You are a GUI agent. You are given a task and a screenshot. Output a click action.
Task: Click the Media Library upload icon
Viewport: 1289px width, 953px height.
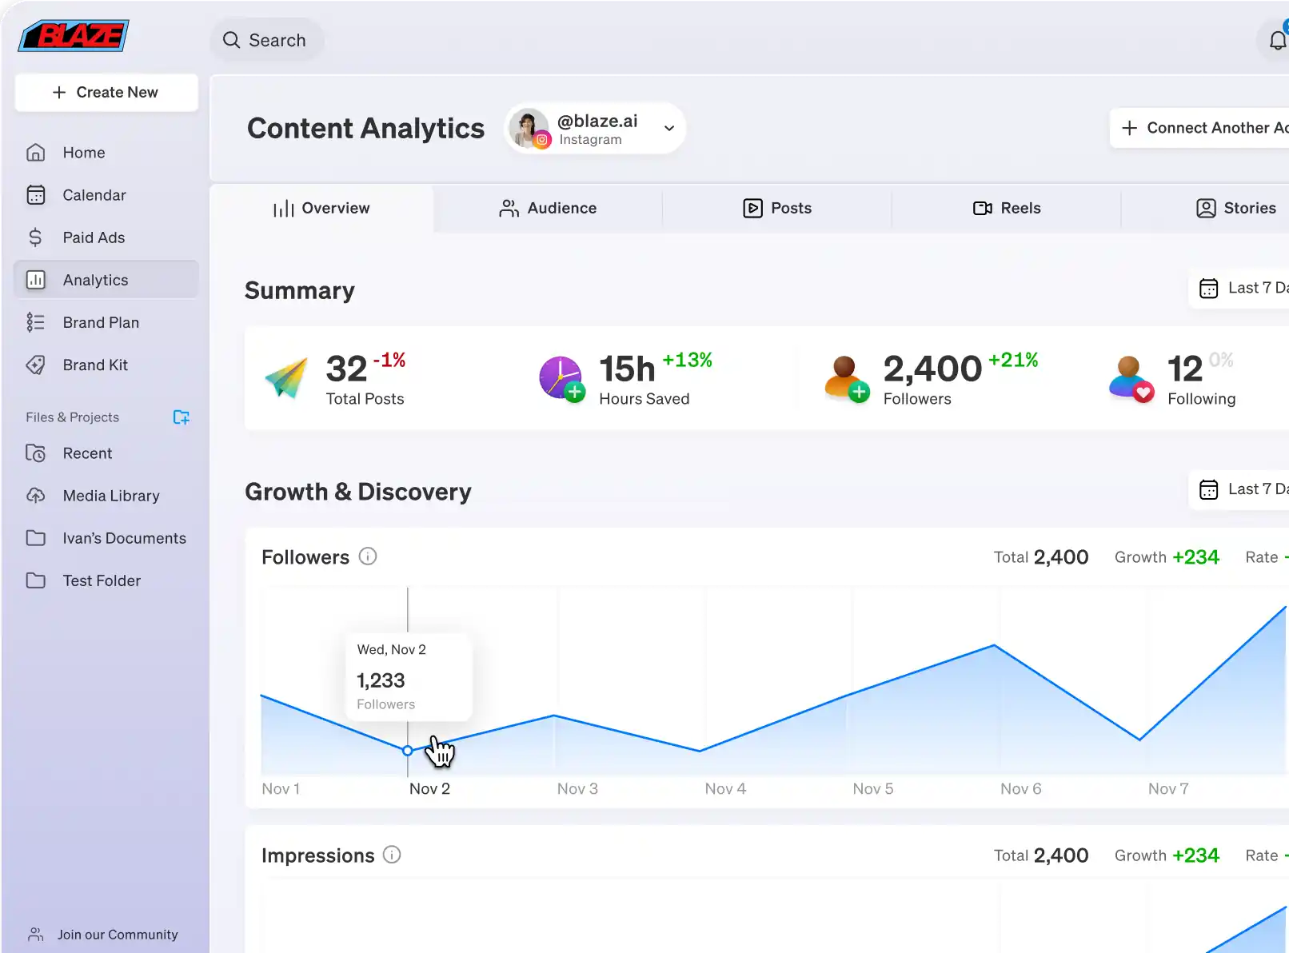pos(35,496)
